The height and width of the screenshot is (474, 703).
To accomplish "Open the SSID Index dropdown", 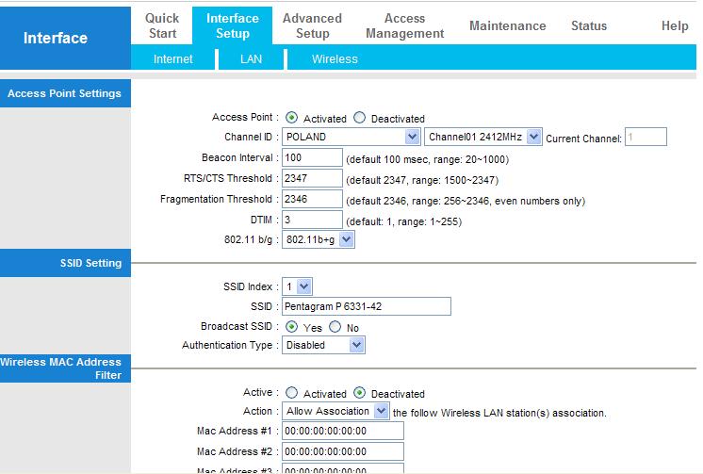I will tap(297, 286).
